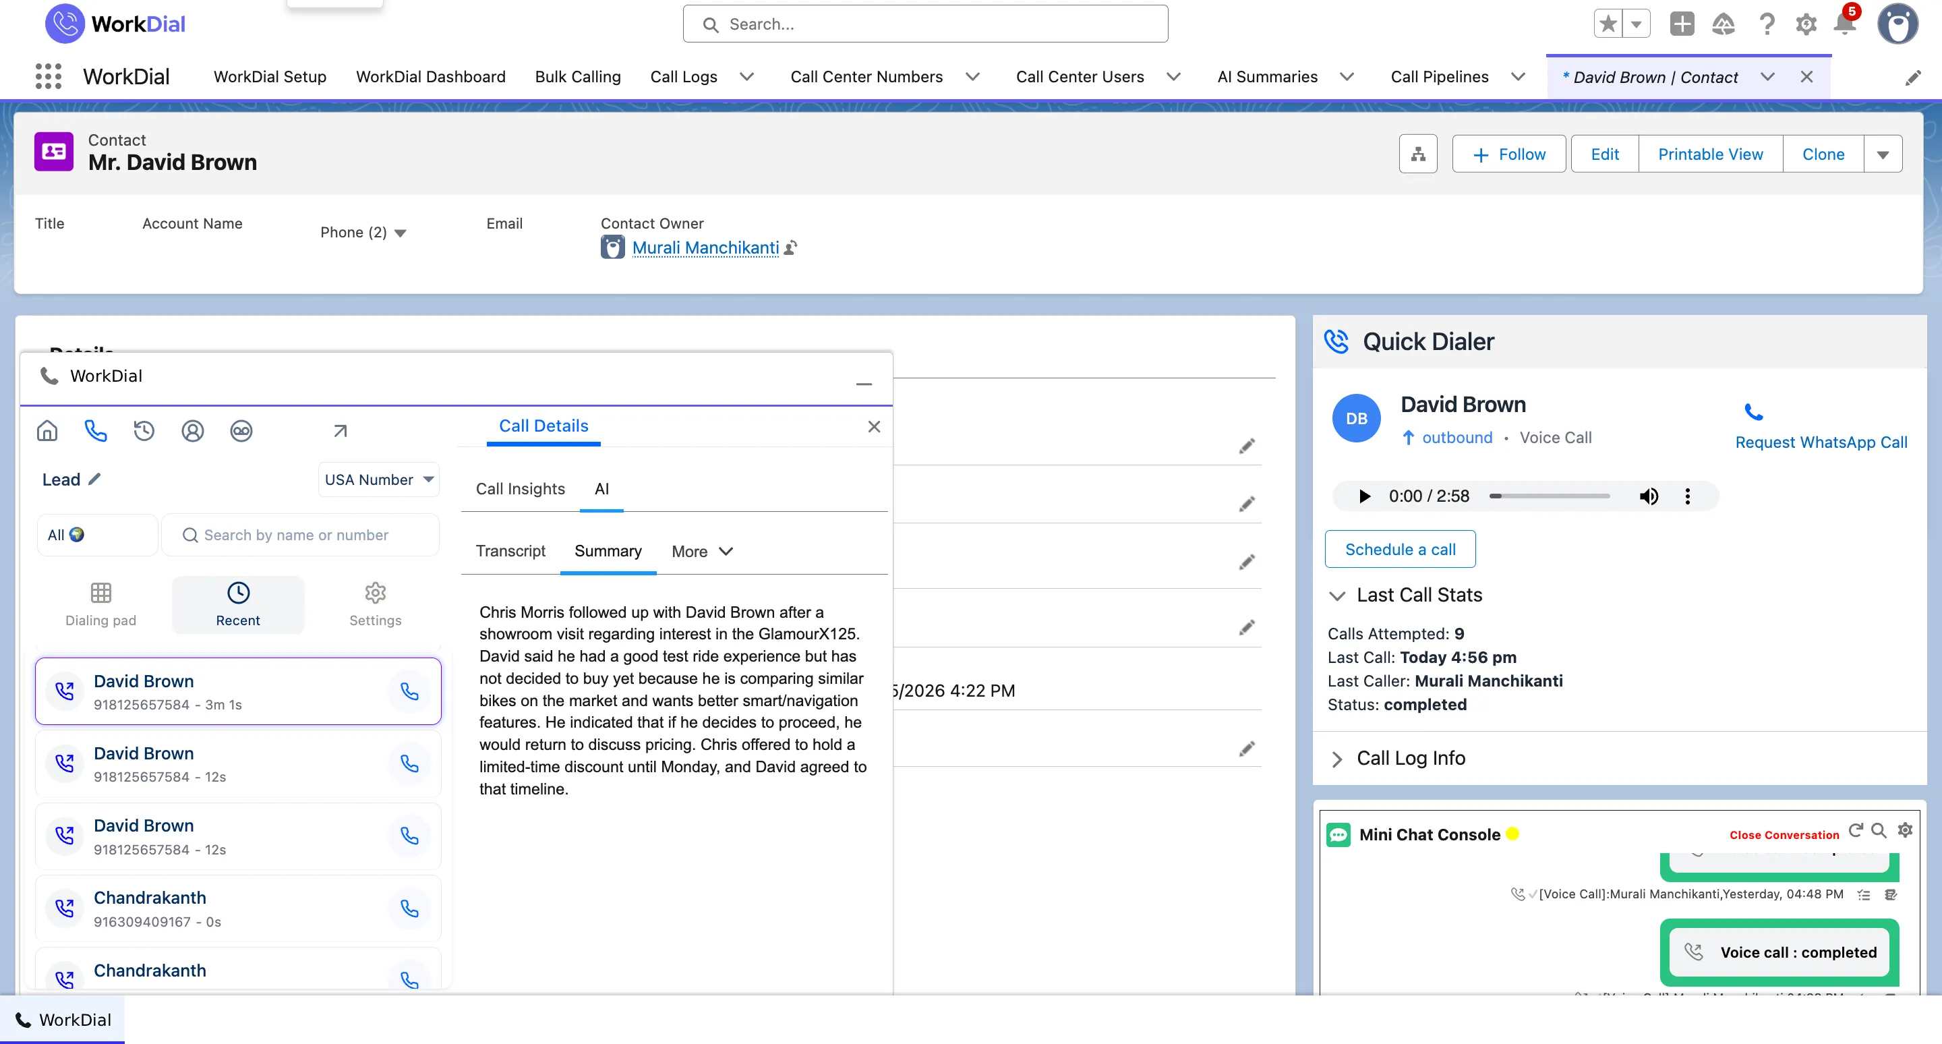Follow this contact record

click(x=1508, y=154)
